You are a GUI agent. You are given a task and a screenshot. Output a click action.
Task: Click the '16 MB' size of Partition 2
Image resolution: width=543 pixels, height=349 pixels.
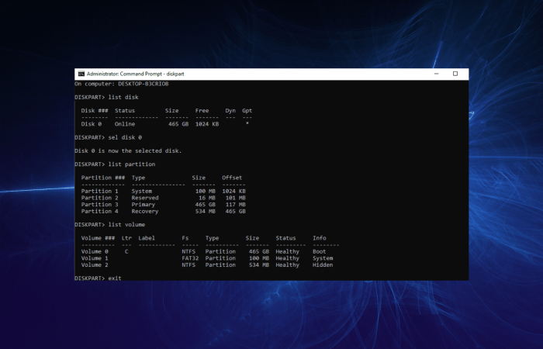[207, 198]
